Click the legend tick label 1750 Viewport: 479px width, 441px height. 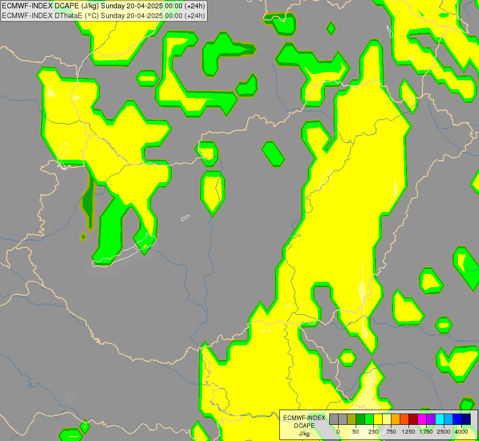(426, 432)
